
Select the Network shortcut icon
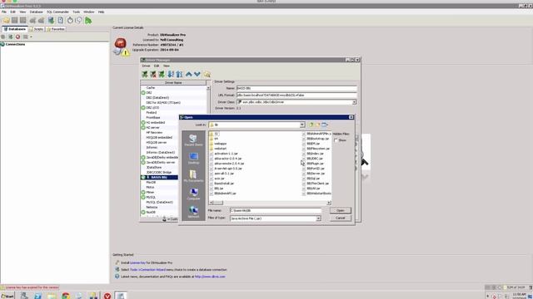click(193, 212)
